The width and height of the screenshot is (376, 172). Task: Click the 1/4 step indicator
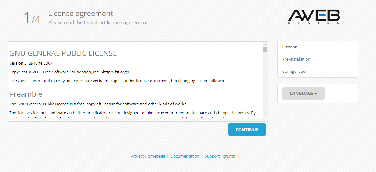coord(32,18)
